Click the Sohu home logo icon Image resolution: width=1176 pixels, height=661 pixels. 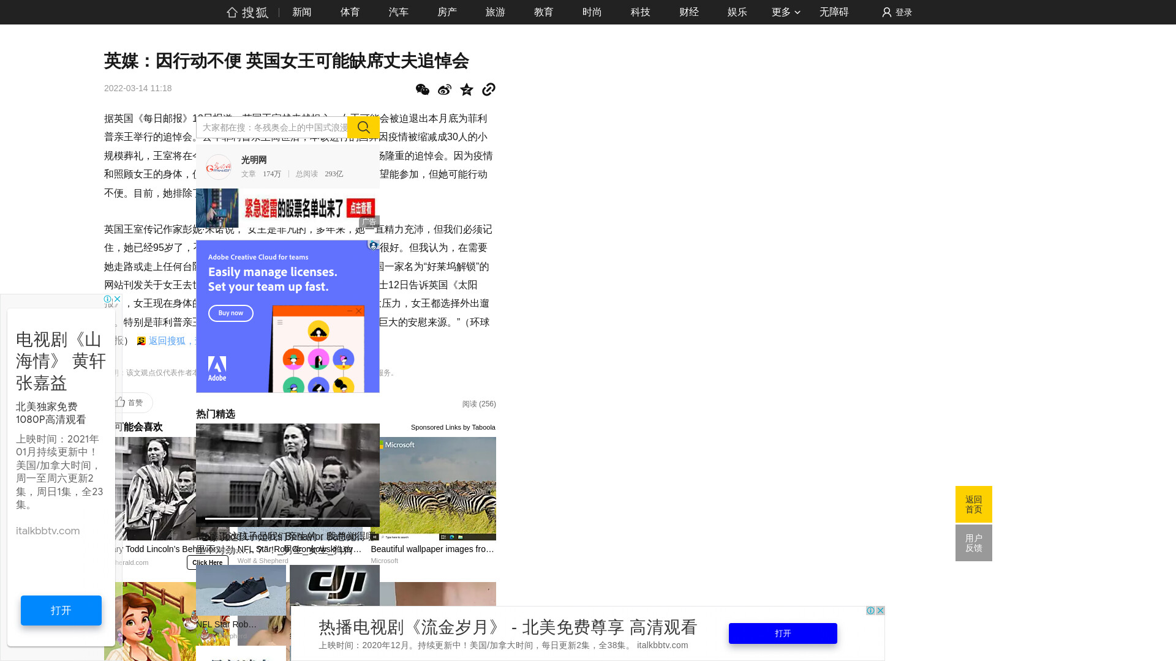click(x=247, y=12)
